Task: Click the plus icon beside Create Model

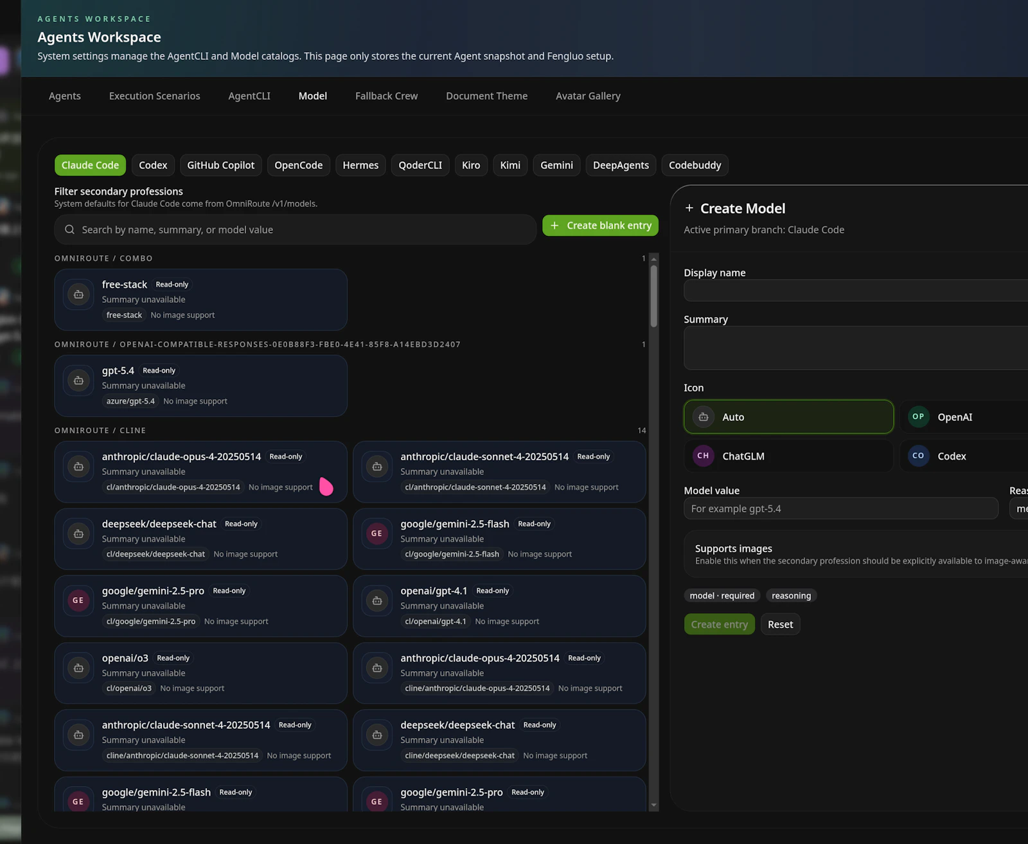Action: pyautogui.click(x=689, y=208)
